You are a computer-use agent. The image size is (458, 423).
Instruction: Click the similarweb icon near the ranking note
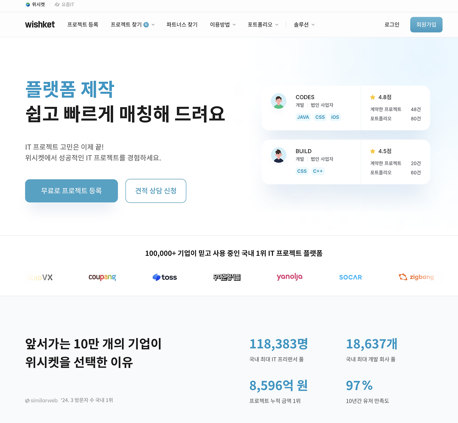pos(27,400)
